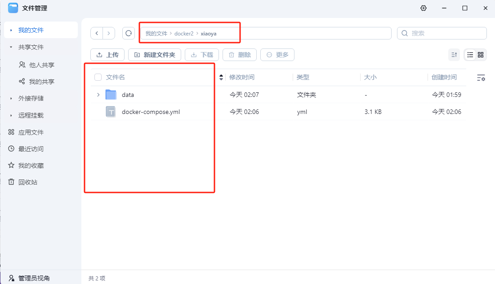
Task: Select 我的收藏 in the sidebar
Action: pos(31,166)
